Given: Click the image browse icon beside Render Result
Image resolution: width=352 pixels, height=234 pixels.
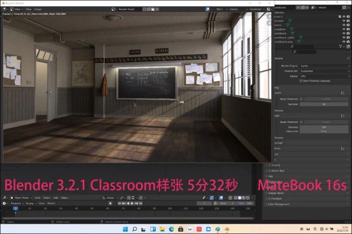Looking at the screenshot, I should [114, 9].
